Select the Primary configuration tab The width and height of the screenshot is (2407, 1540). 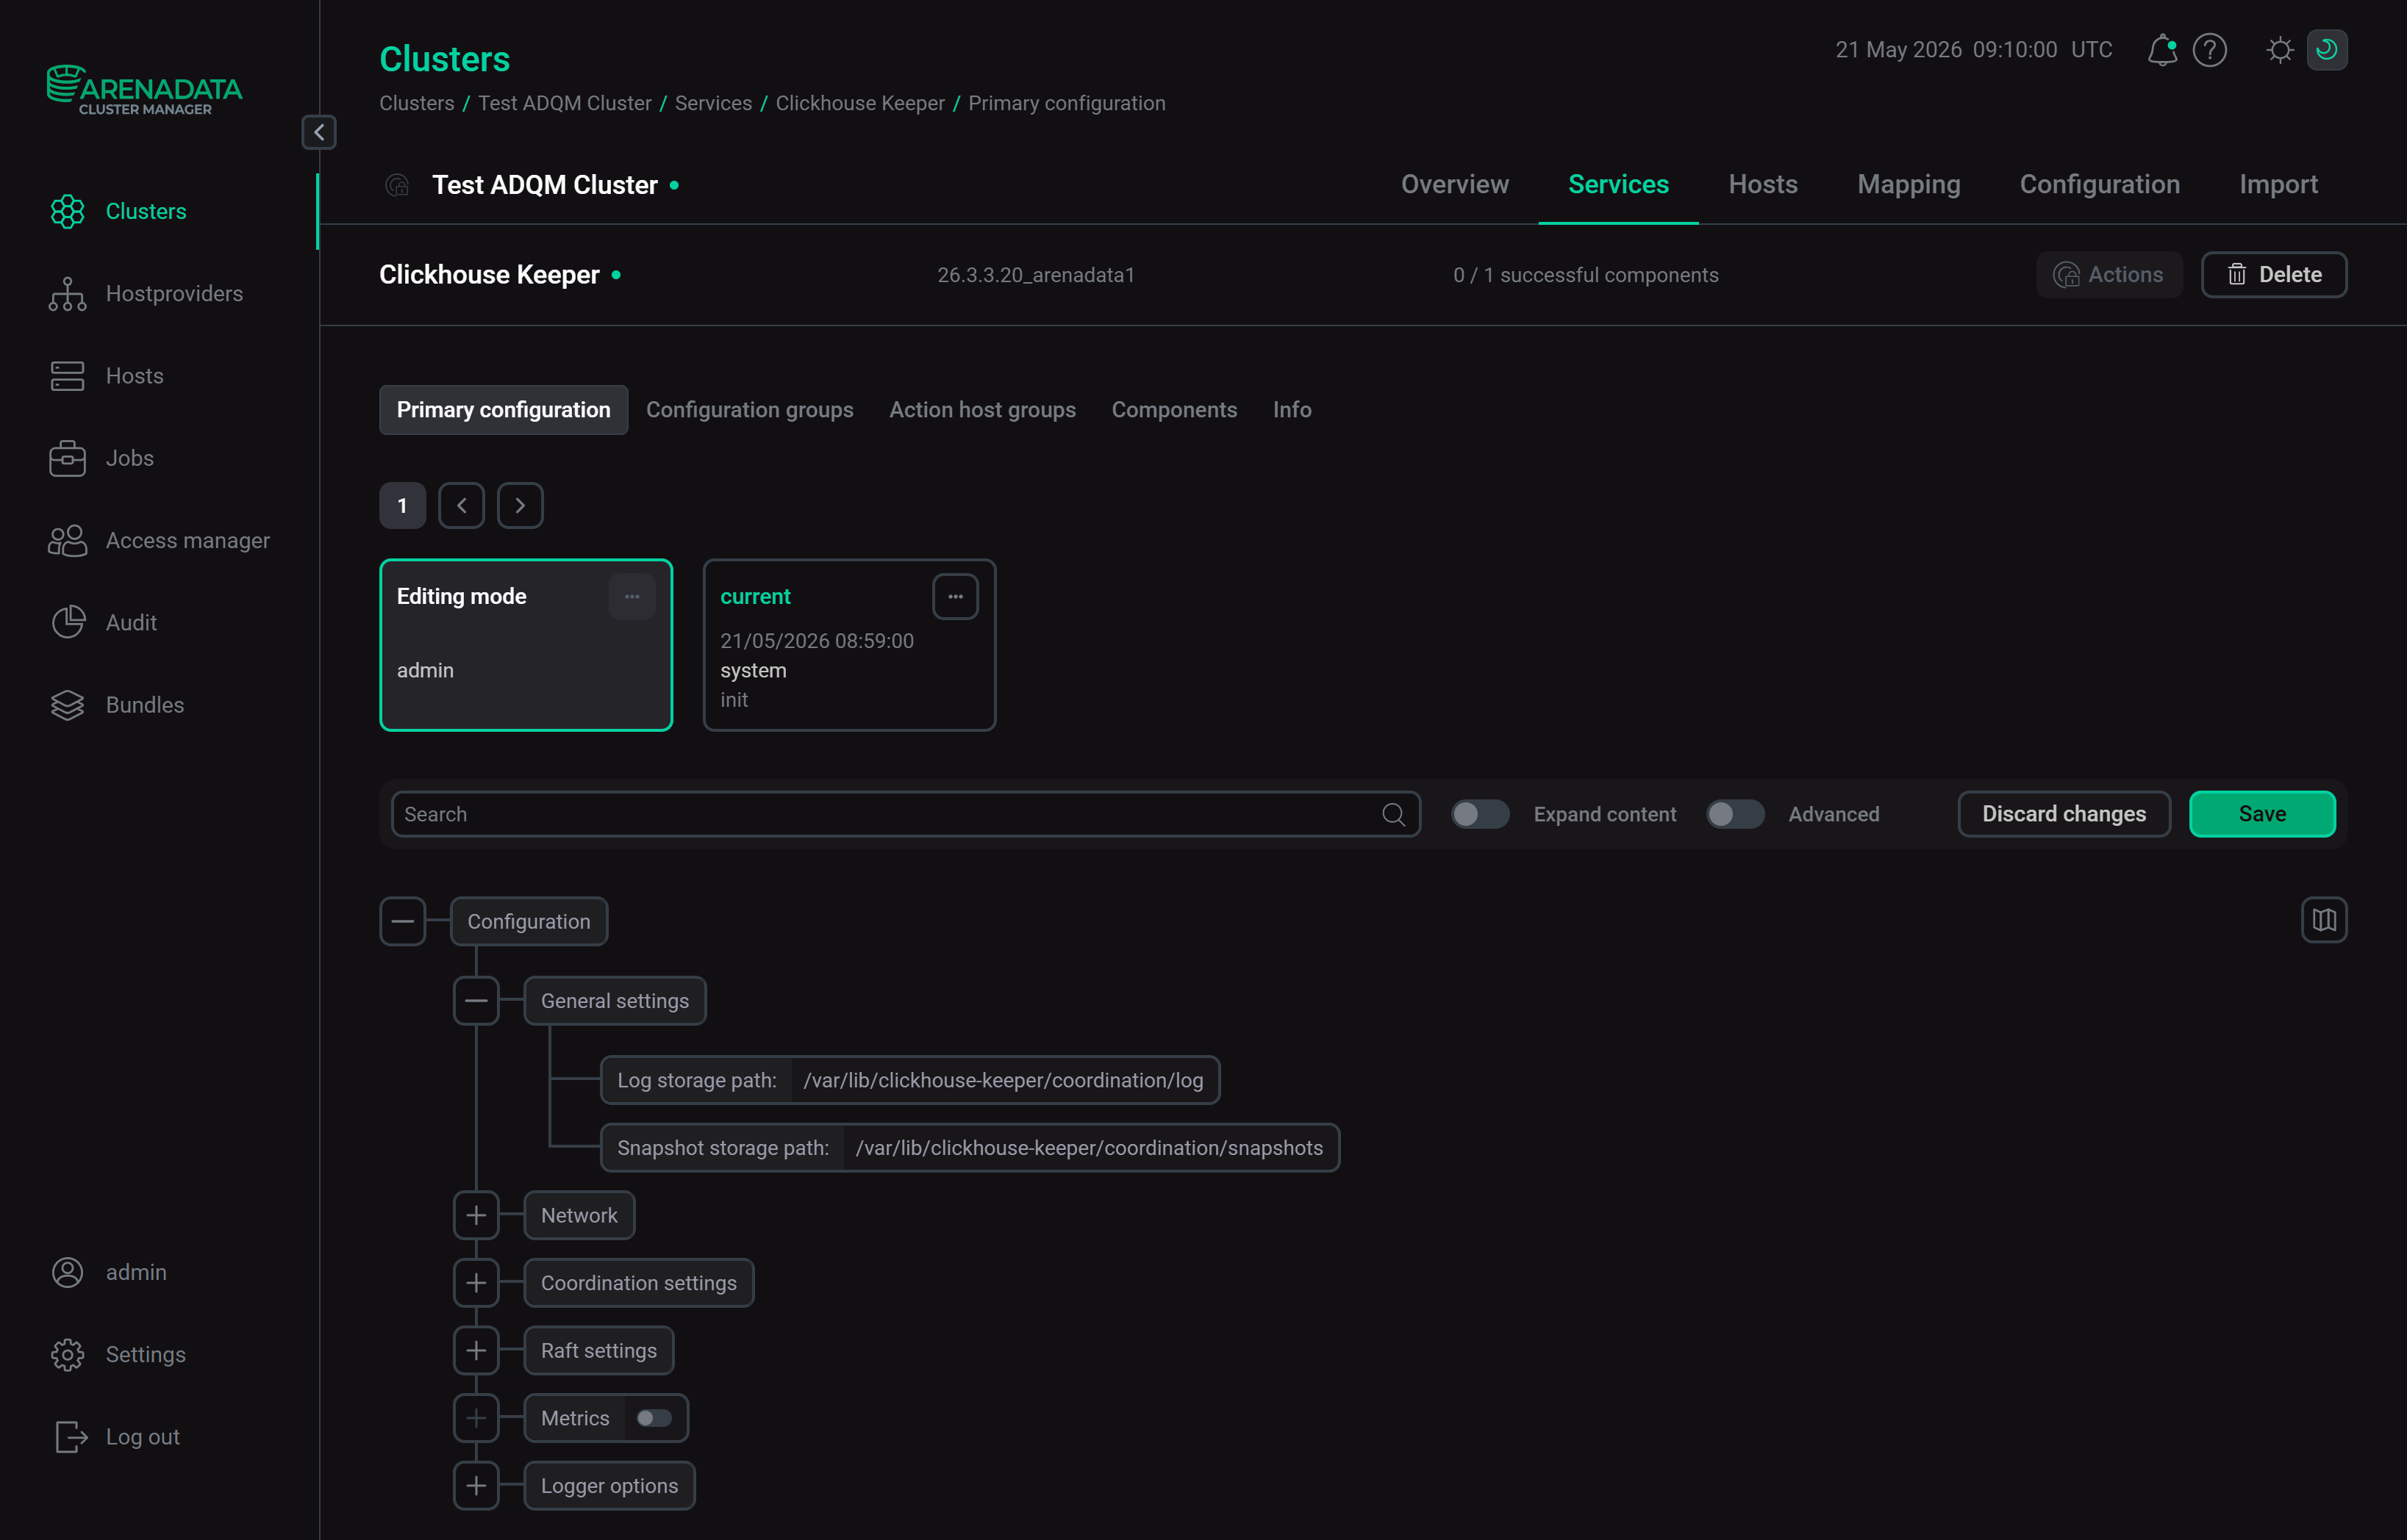point(503,410)
